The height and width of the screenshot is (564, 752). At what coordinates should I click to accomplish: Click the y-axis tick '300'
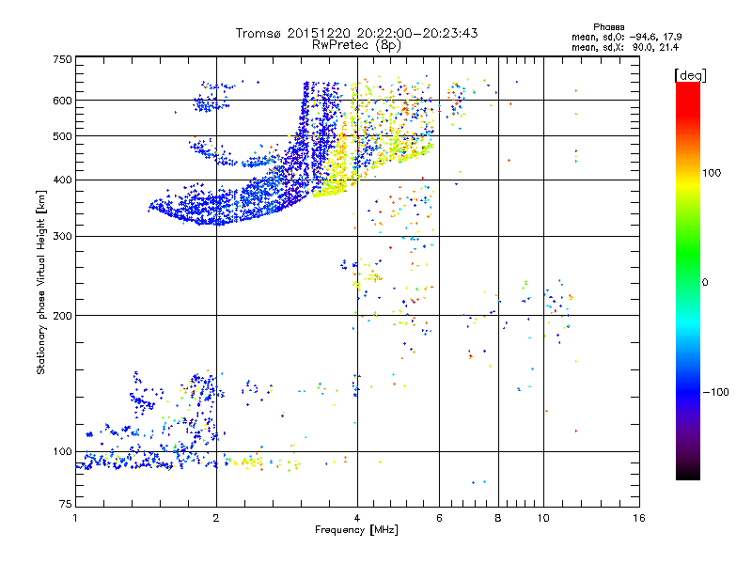tap(62, 236)
